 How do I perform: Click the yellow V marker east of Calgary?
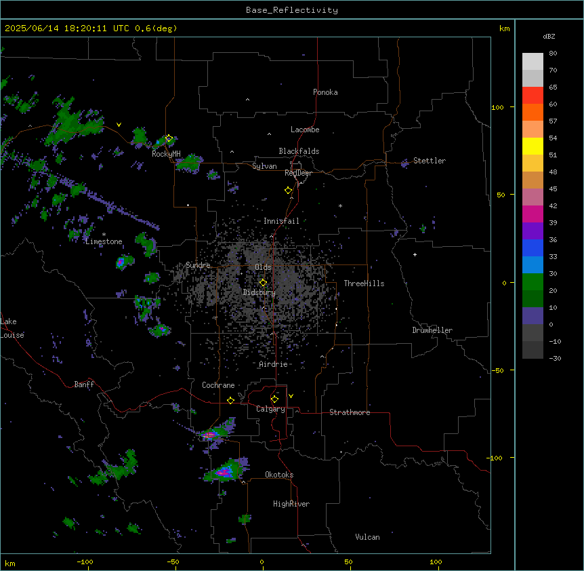click(291, 396)
